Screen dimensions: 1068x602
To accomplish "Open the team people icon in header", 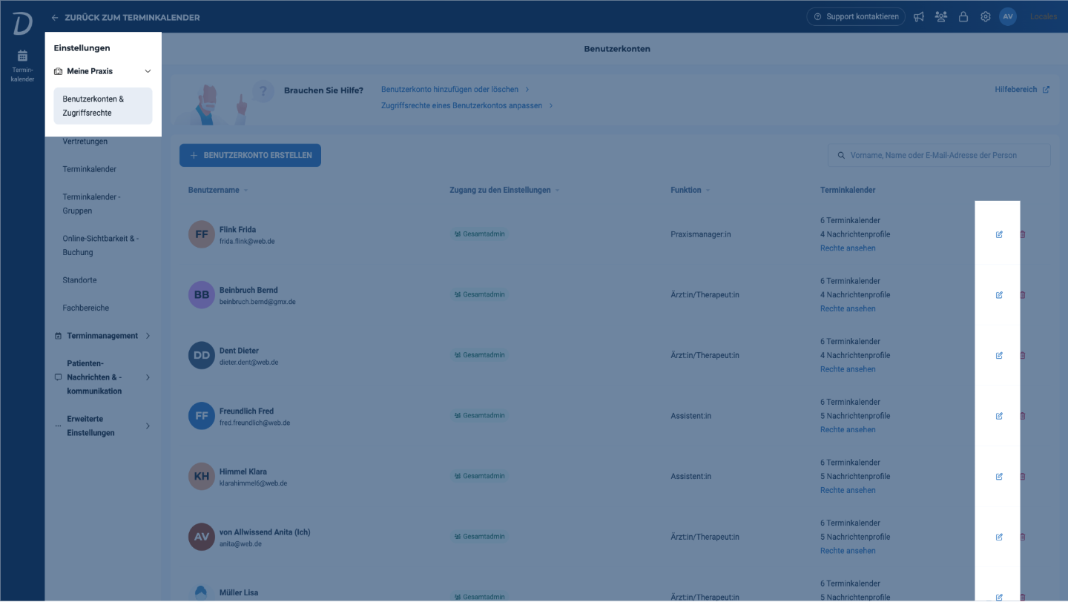I will pos(941,16).
